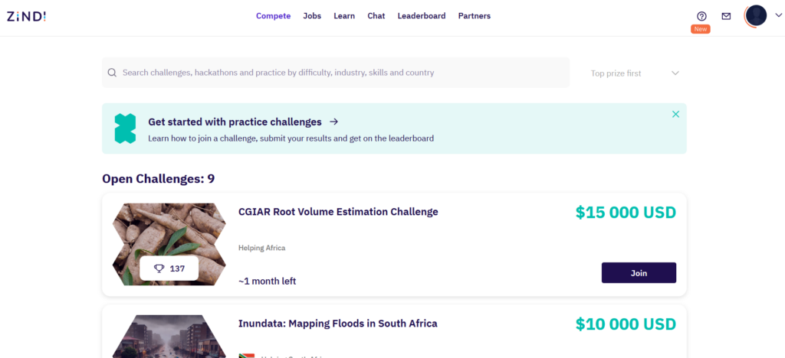Go to the Jobs tab
The height and width of the screenshot is (358, 785).
pos(312,16)
